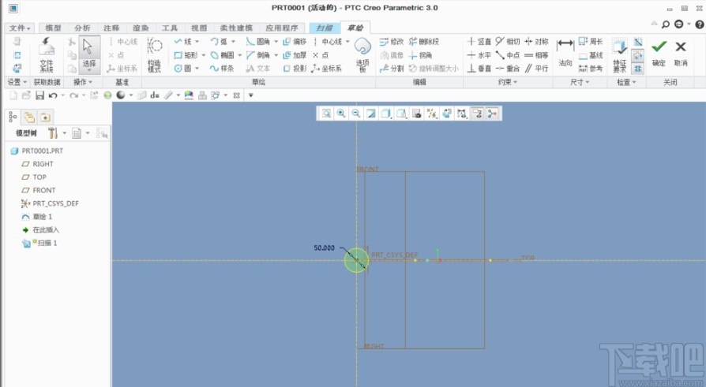706x387 pixels.
Task: Switch to the 分析 ribbon tab
Action: point(83,28)
